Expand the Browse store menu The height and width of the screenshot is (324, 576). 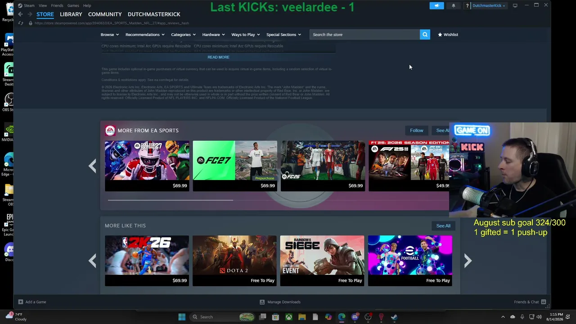(x=110, y=35)
